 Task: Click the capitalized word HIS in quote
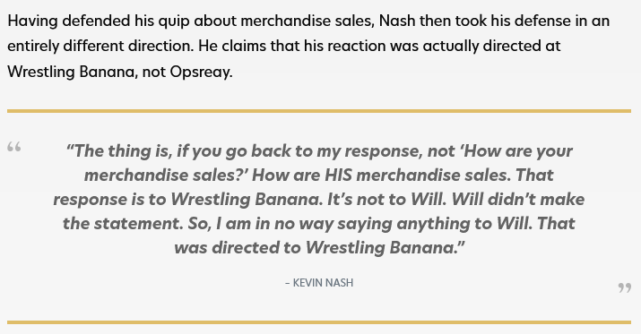point(338,176)
